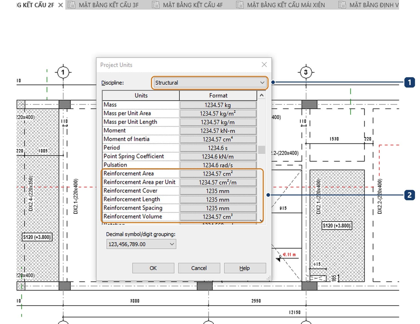Edit Reinforcement Spacing format 1235 mm
Screen dimensions: 420x324
(x=218, y=208)
